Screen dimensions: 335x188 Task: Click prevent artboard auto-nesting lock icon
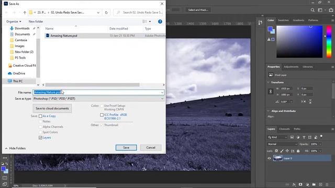coord(293,151)
